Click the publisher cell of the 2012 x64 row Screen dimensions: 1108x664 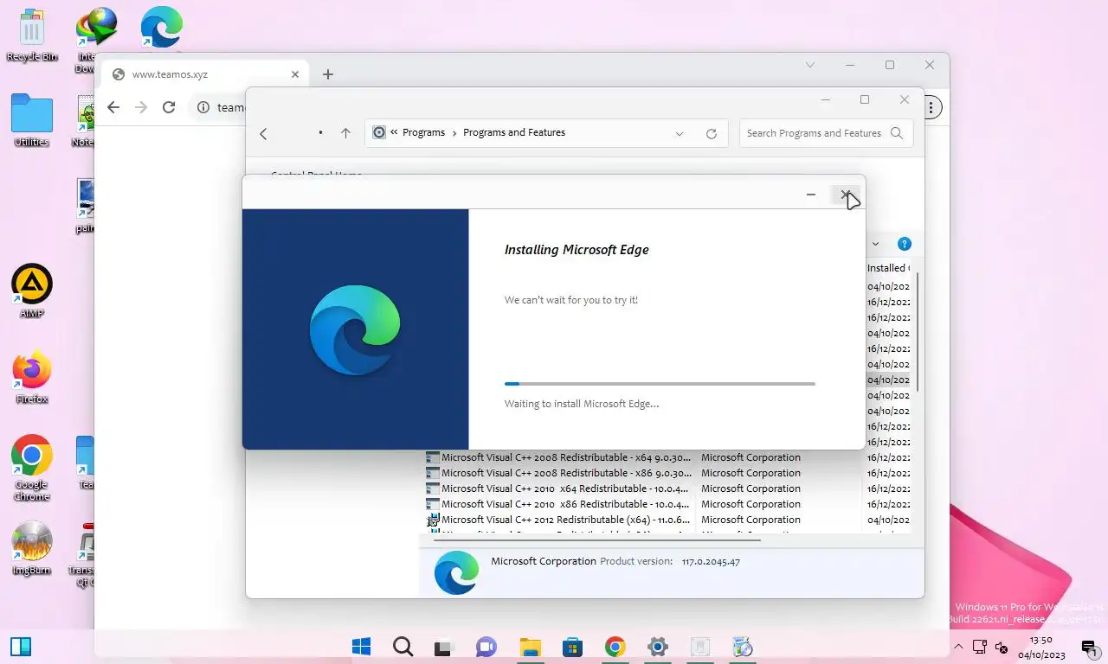click(750, 520)
